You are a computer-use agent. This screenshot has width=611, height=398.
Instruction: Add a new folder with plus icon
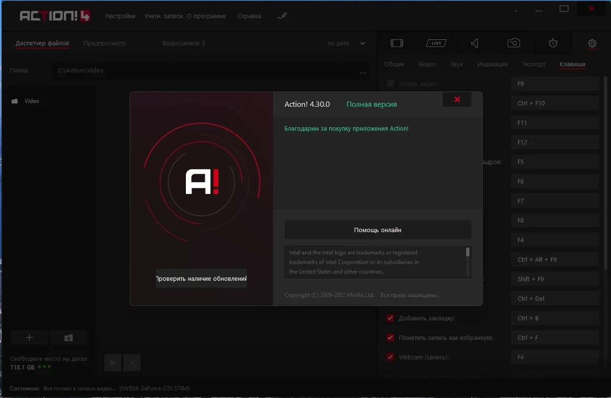(30, 337)
